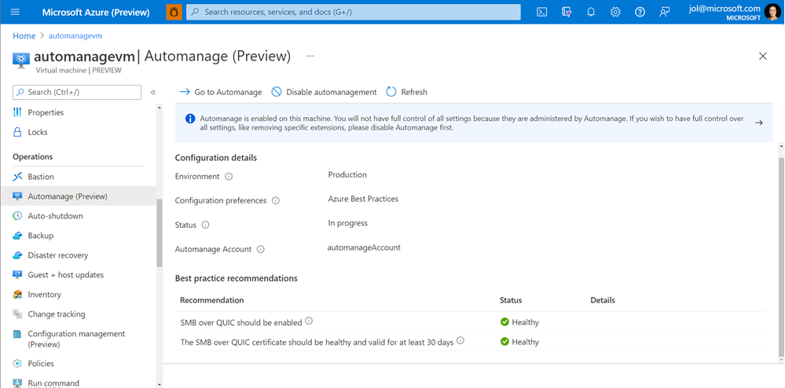The width and height of the screenshot is (785, 388).
Task: Click the SMB over QUIC certificate recommendation text
Action: [x=317, y=342]
